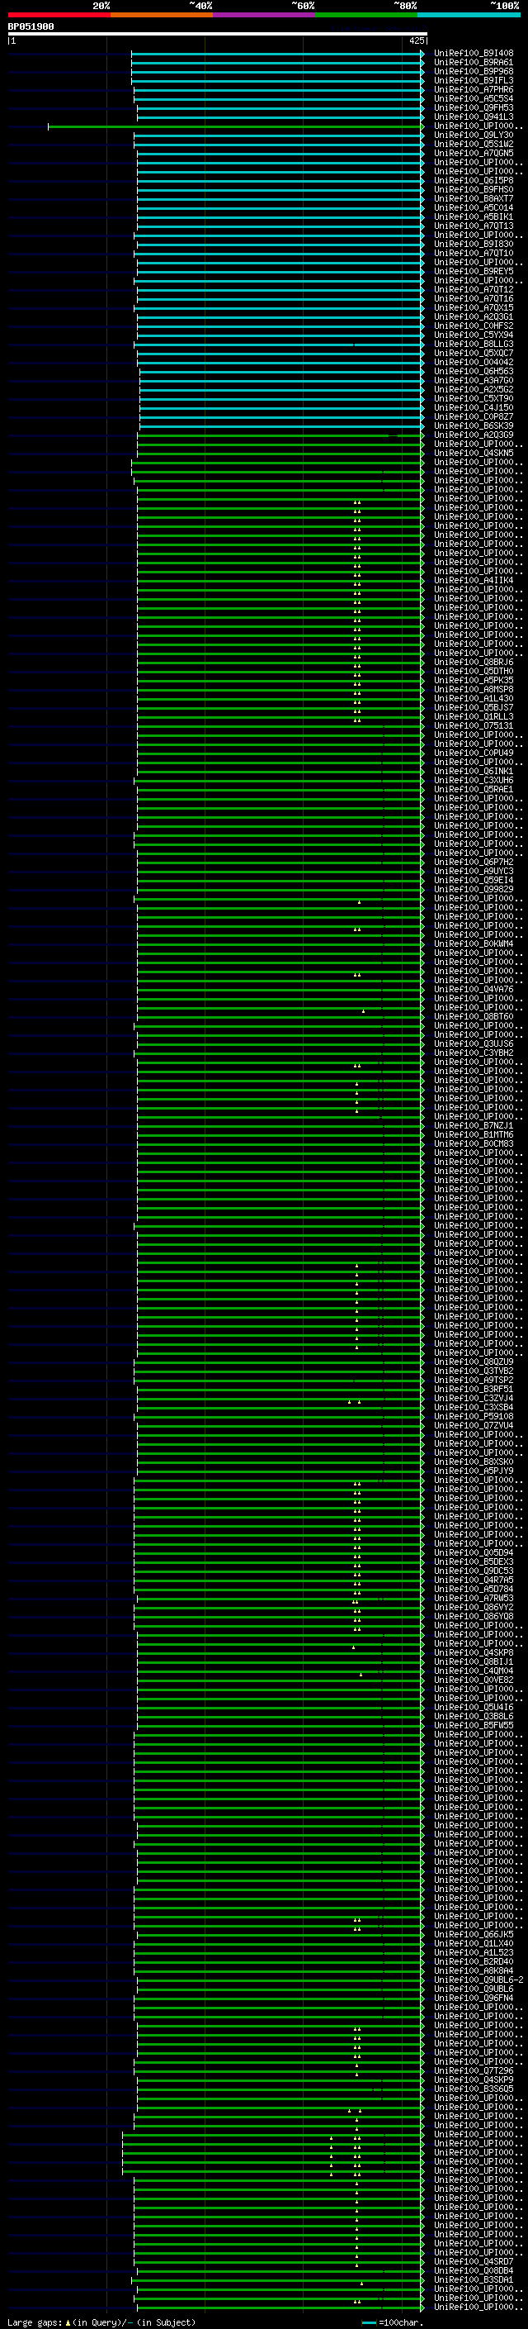The height and width of the screenshot is (2329, 528).
Task: Select the UniRef100_Q9LY30 label
Action: coord(474,135)
